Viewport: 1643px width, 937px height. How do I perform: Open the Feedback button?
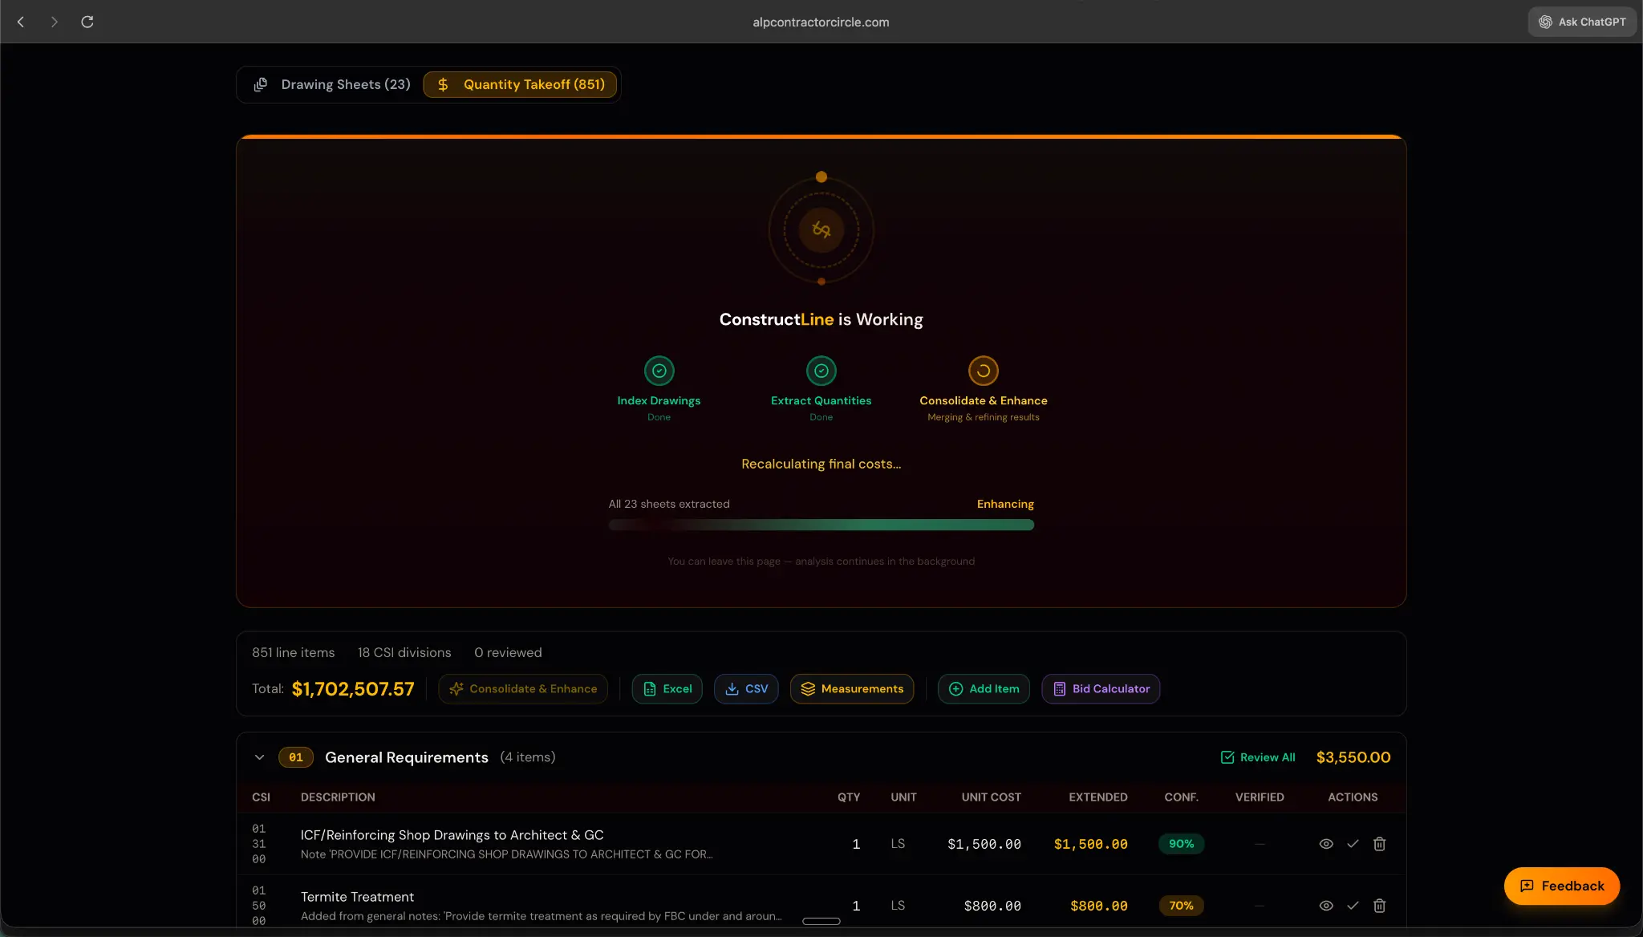coord(1561,886)
